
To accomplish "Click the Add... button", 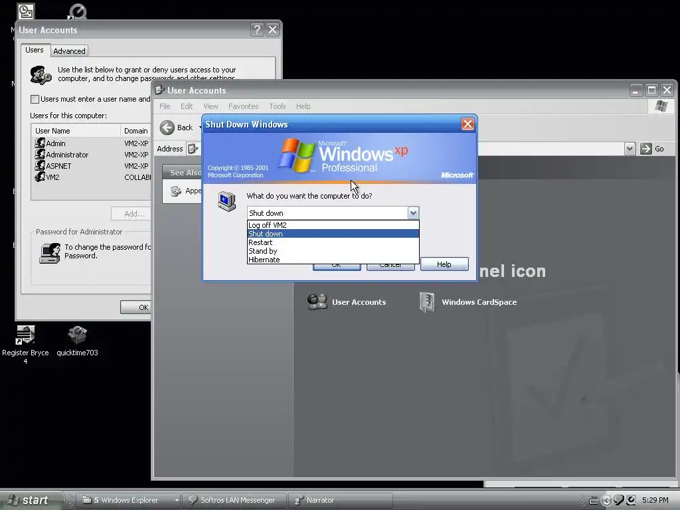I will tap(131, 214).
